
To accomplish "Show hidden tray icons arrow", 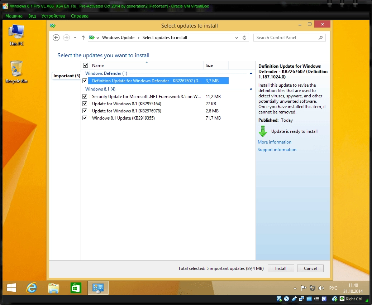I will 295,289.
